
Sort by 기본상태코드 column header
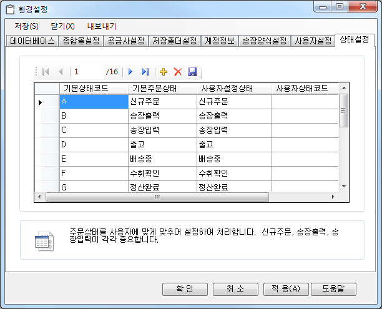point(94,88)
